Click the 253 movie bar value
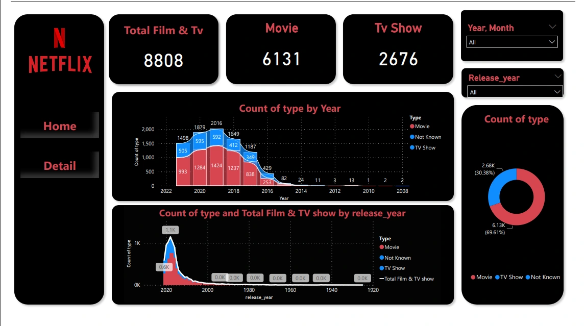 click(x=267, y=182)
